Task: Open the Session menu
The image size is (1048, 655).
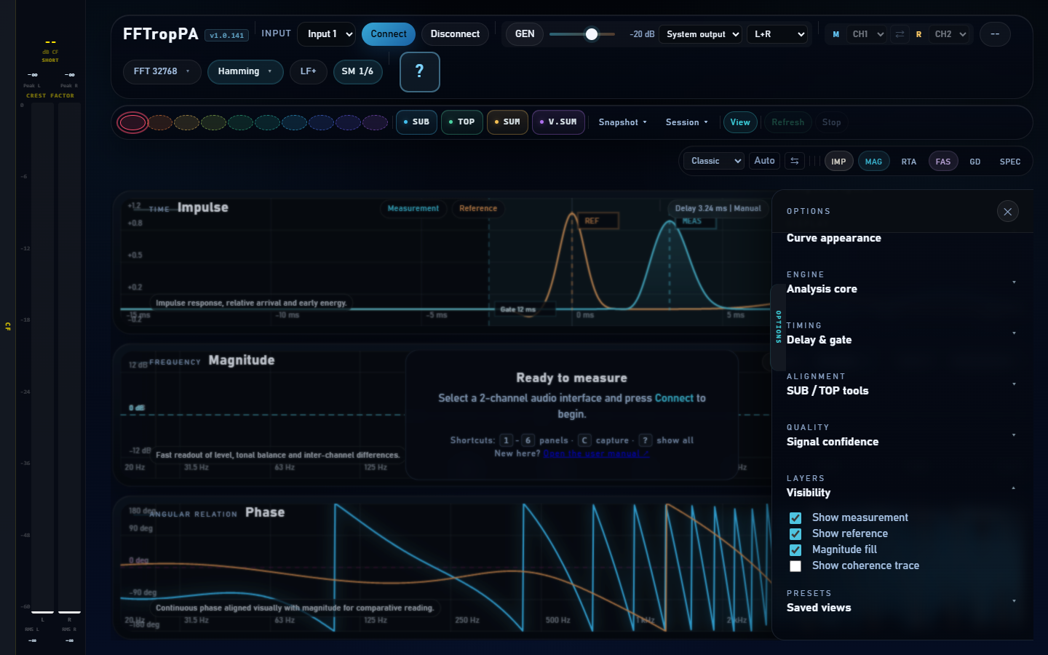Action: pyautogui.click(x=687, y=122)
